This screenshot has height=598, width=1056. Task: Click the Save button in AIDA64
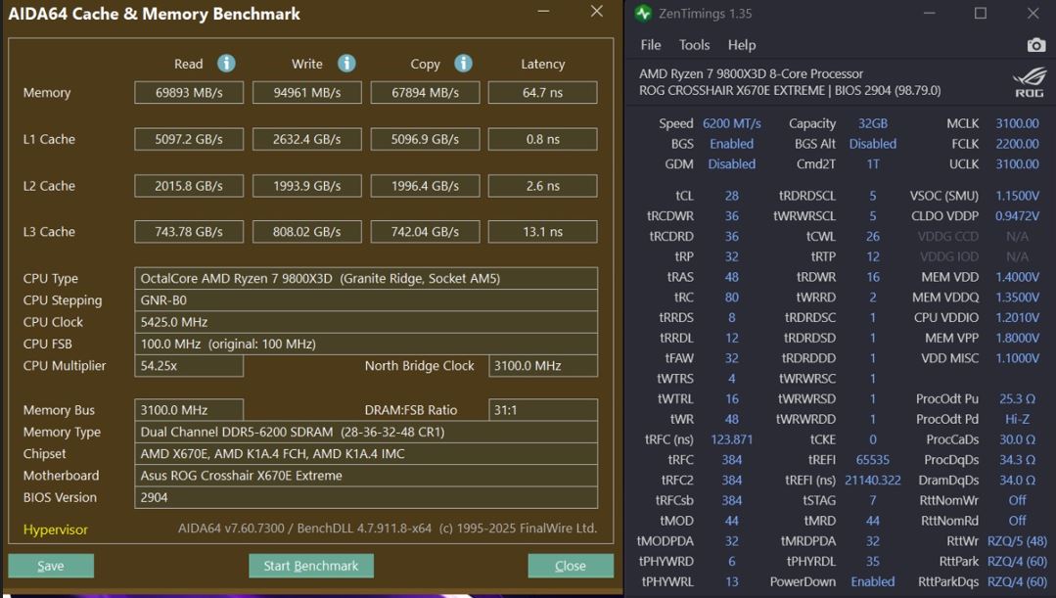point(51,566)
